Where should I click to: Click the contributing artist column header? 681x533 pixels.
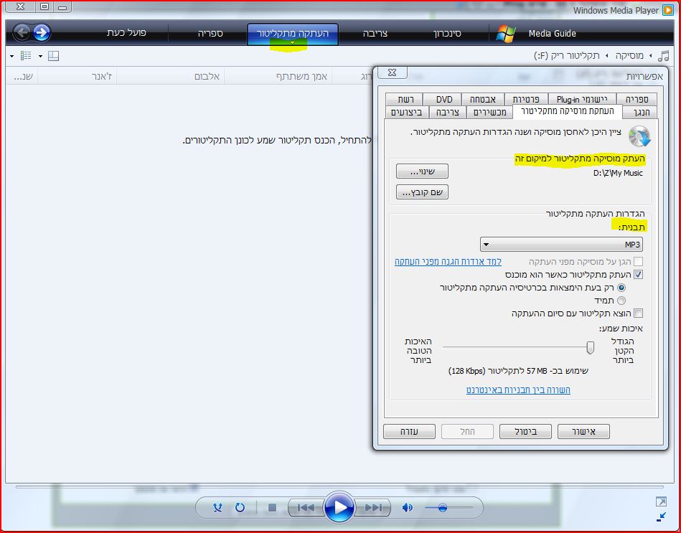(302, 77)
